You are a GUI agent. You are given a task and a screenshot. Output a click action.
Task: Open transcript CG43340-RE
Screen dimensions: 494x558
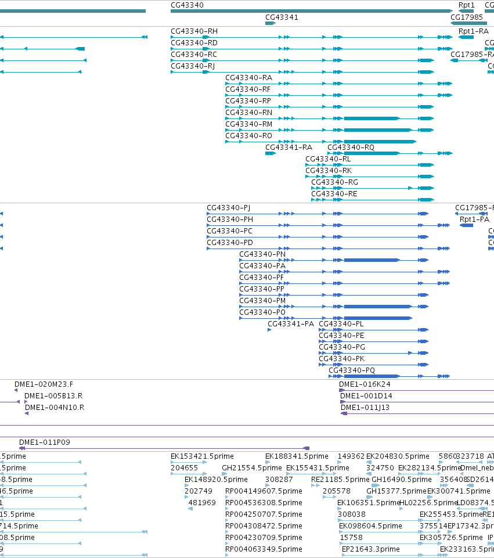(334, 193)
